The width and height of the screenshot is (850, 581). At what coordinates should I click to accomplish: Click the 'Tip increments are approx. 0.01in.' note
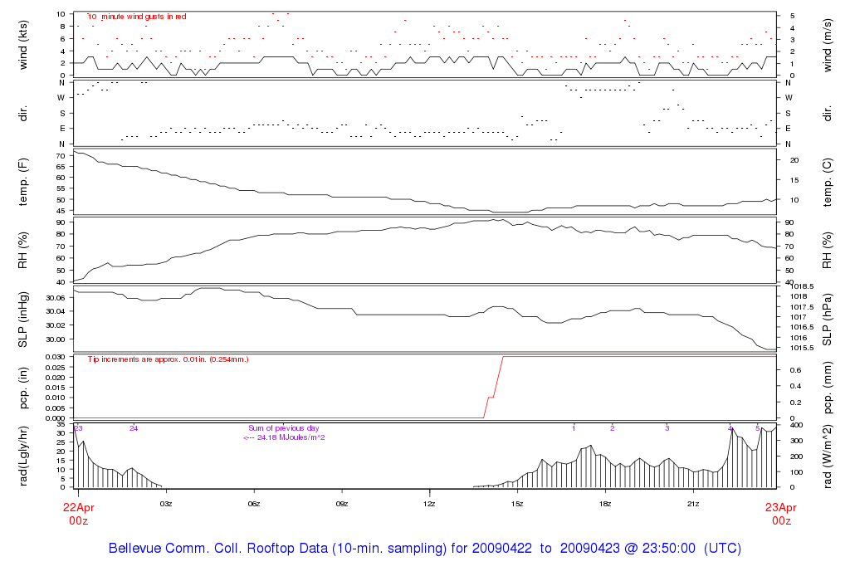[168, 359]
